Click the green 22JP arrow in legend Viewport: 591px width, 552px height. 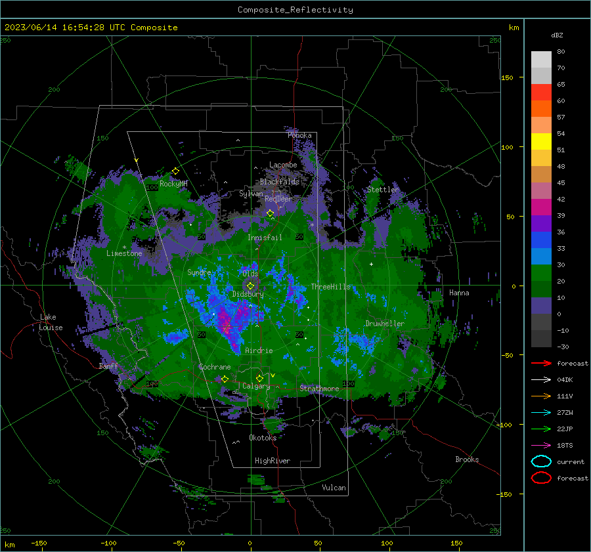coord(541,429)
